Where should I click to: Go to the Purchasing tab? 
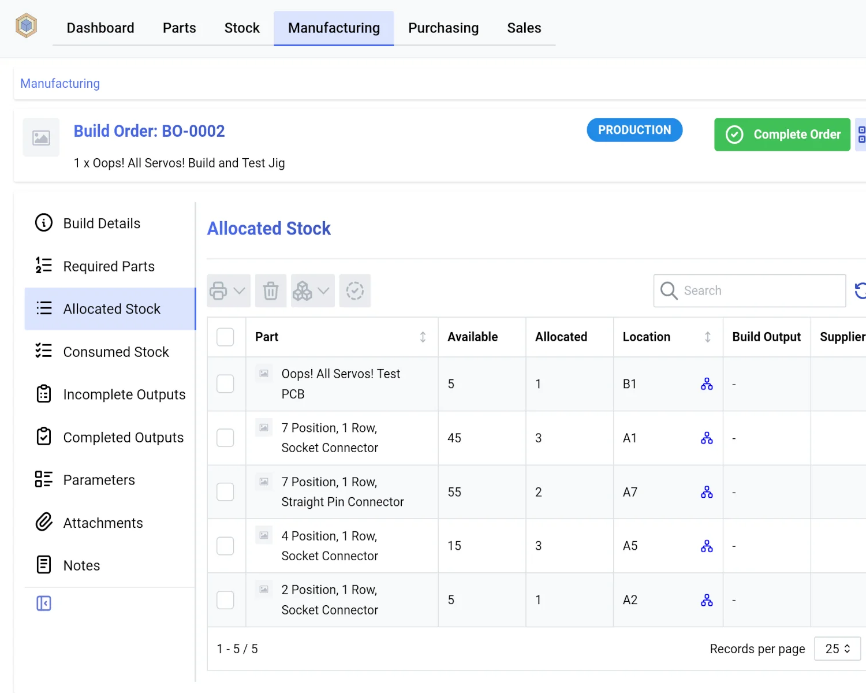pos(443,28)
